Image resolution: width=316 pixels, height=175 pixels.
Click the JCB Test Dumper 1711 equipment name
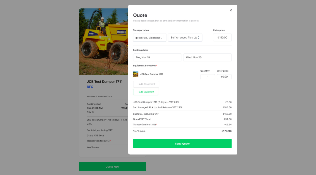(x=152, y=74)
